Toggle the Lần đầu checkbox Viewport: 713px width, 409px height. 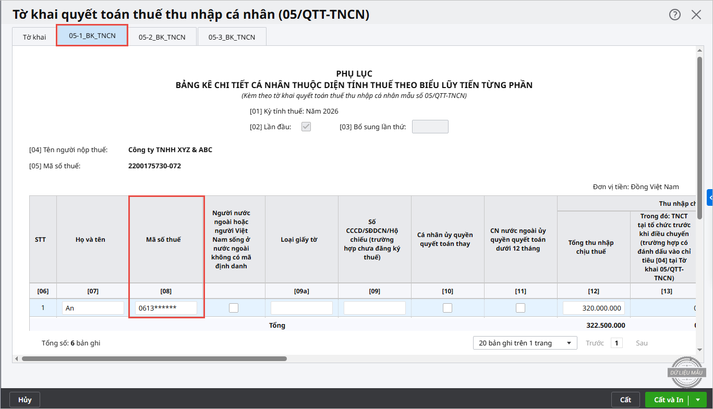click(x=306, y=127)
